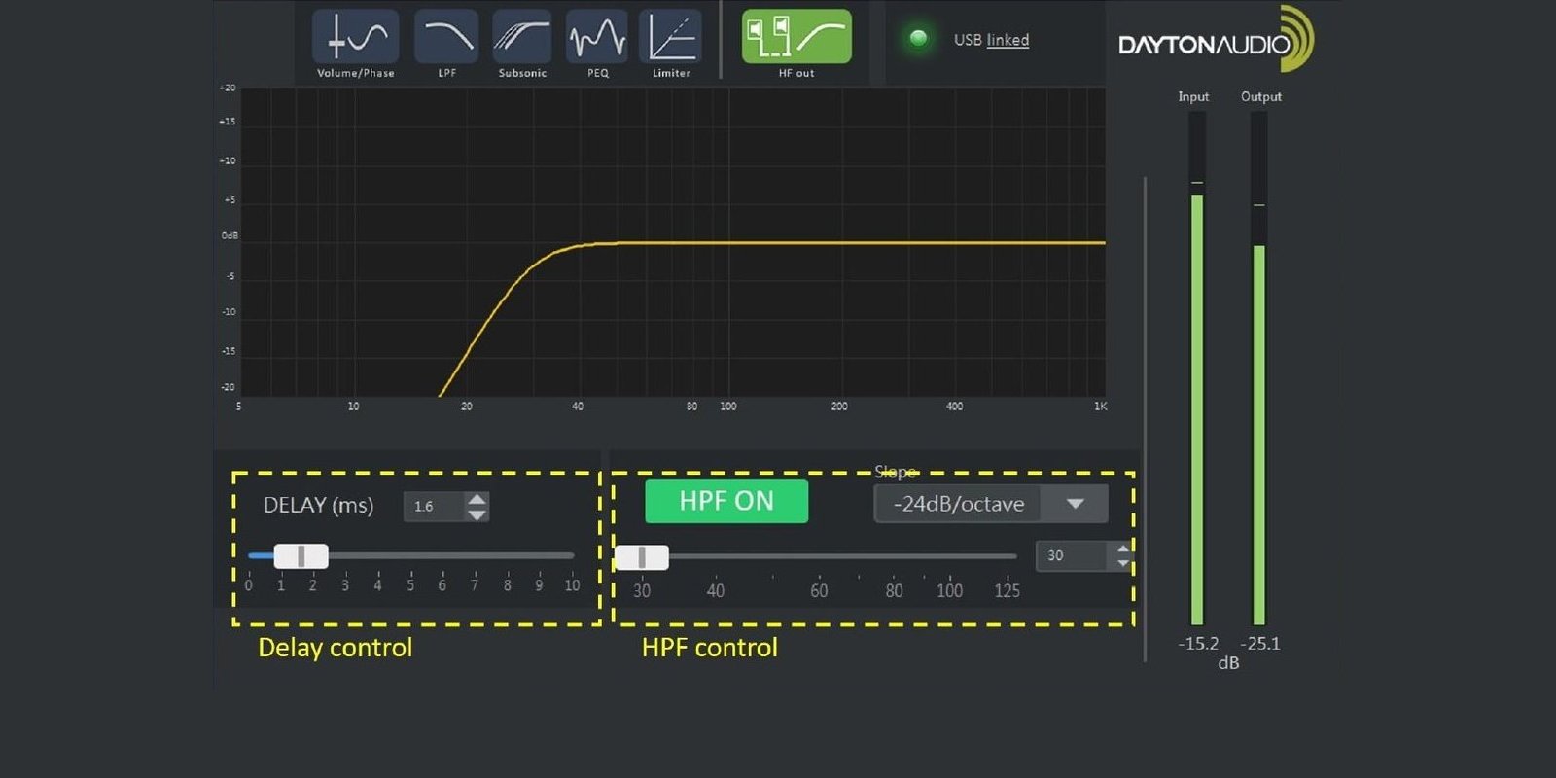The width and height of the screenshot is (1556, 778).
Task: Click the delay slider track at 10
Action: click(x=571, y=556)
